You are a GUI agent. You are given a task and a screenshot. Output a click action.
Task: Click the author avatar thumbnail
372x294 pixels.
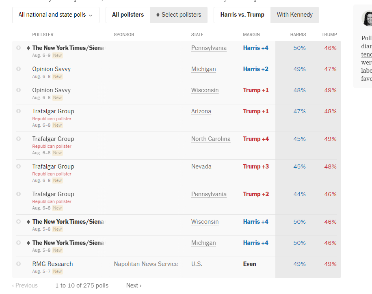point(367,18)
